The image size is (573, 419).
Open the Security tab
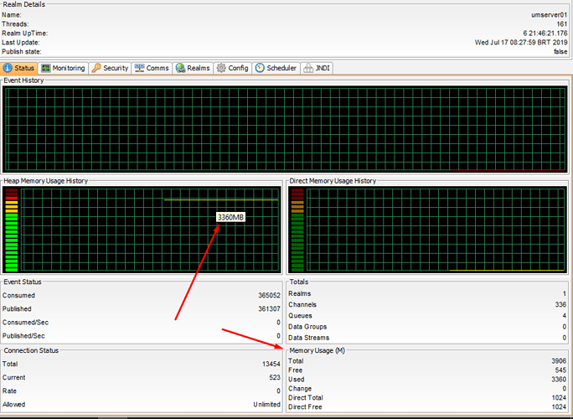(x=110, y=68)
